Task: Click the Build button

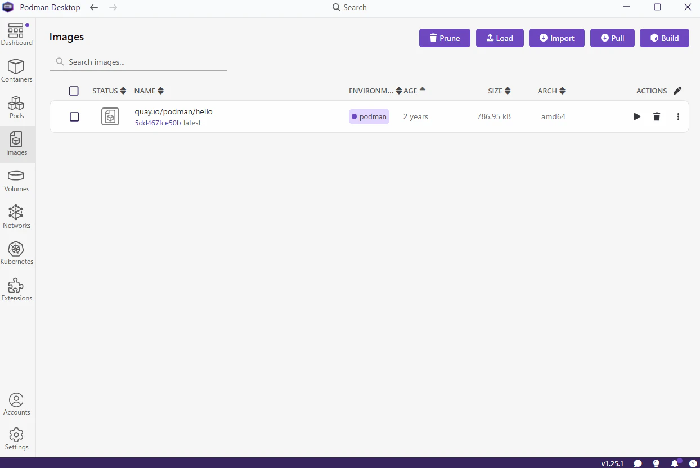Action: tap(665, 38)
